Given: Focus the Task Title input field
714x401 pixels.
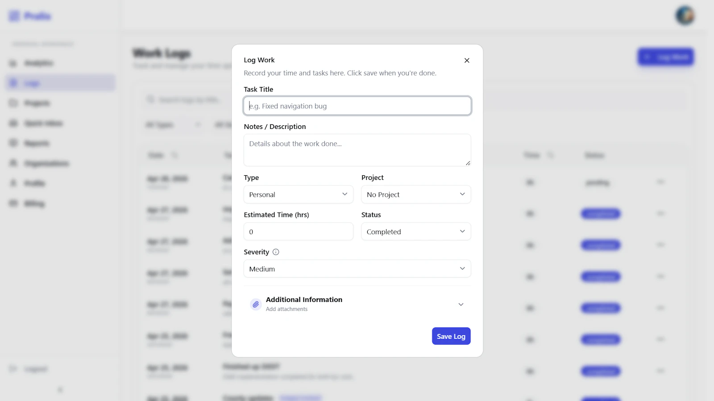Looking at the screenshot, I should [x=357, y=106].
